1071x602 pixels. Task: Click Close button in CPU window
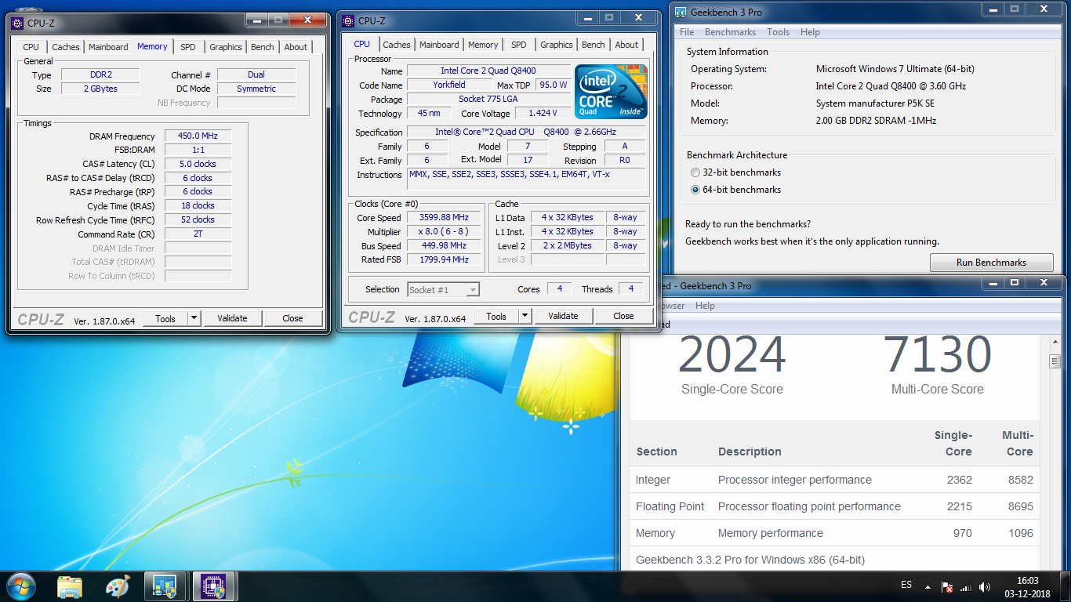click(x=623, y=316)
